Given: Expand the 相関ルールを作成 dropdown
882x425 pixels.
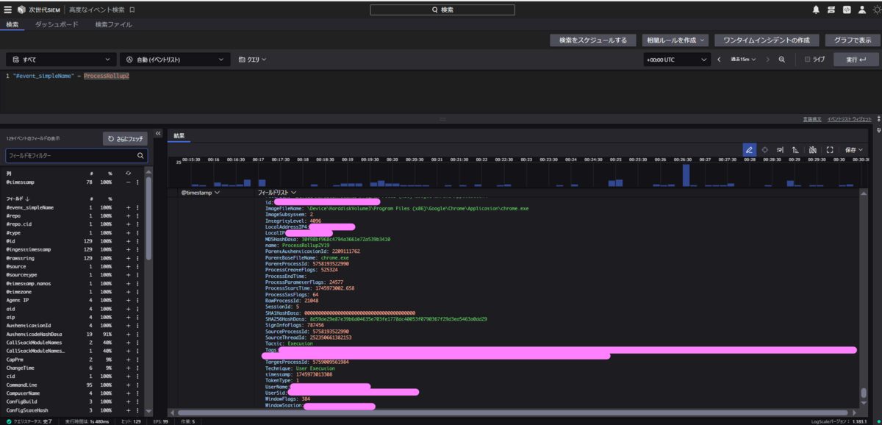Looking at the screenshot, I should (x=675, y=40).
